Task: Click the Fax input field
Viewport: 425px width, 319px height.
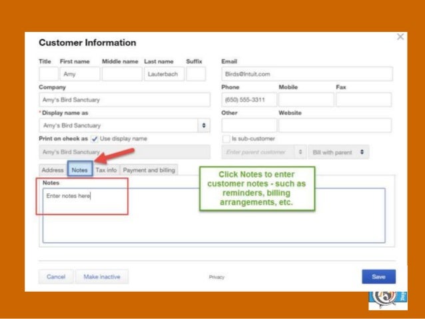Action: (364, 100)
